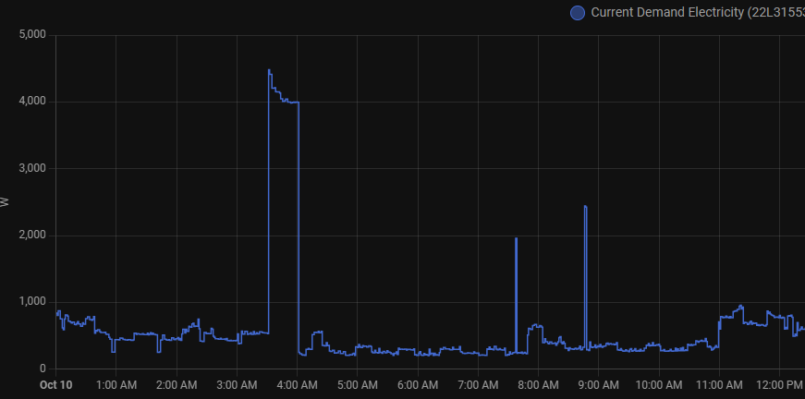This screenshot has height=399, width=805.
Task: Click the 4:00 AM time axis label
Action: 298,384
